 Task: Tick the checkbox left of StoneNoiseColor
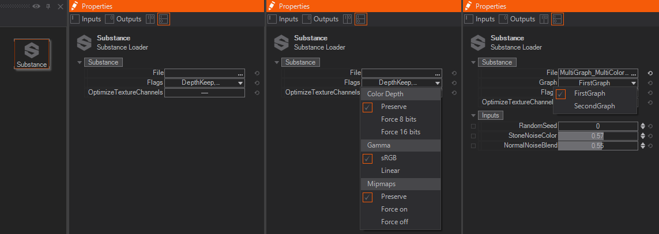(473, 136)
